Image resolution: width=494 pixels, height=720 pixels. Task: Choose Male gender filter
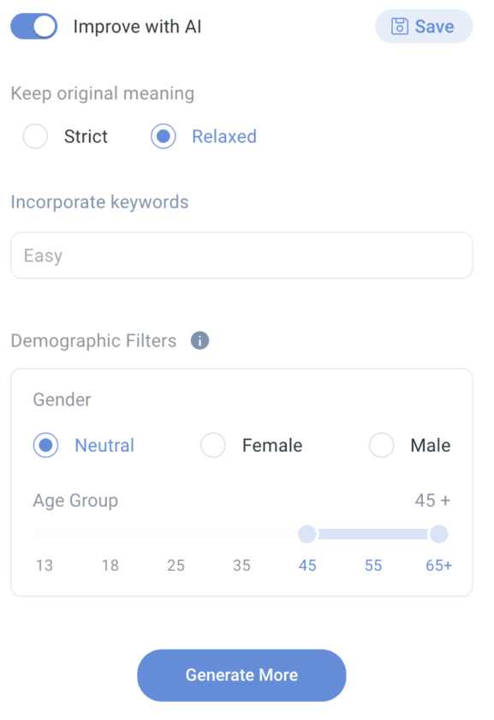click(382, 445)
